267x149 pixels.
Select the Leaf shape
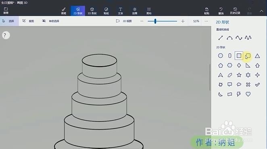point(230,75)
